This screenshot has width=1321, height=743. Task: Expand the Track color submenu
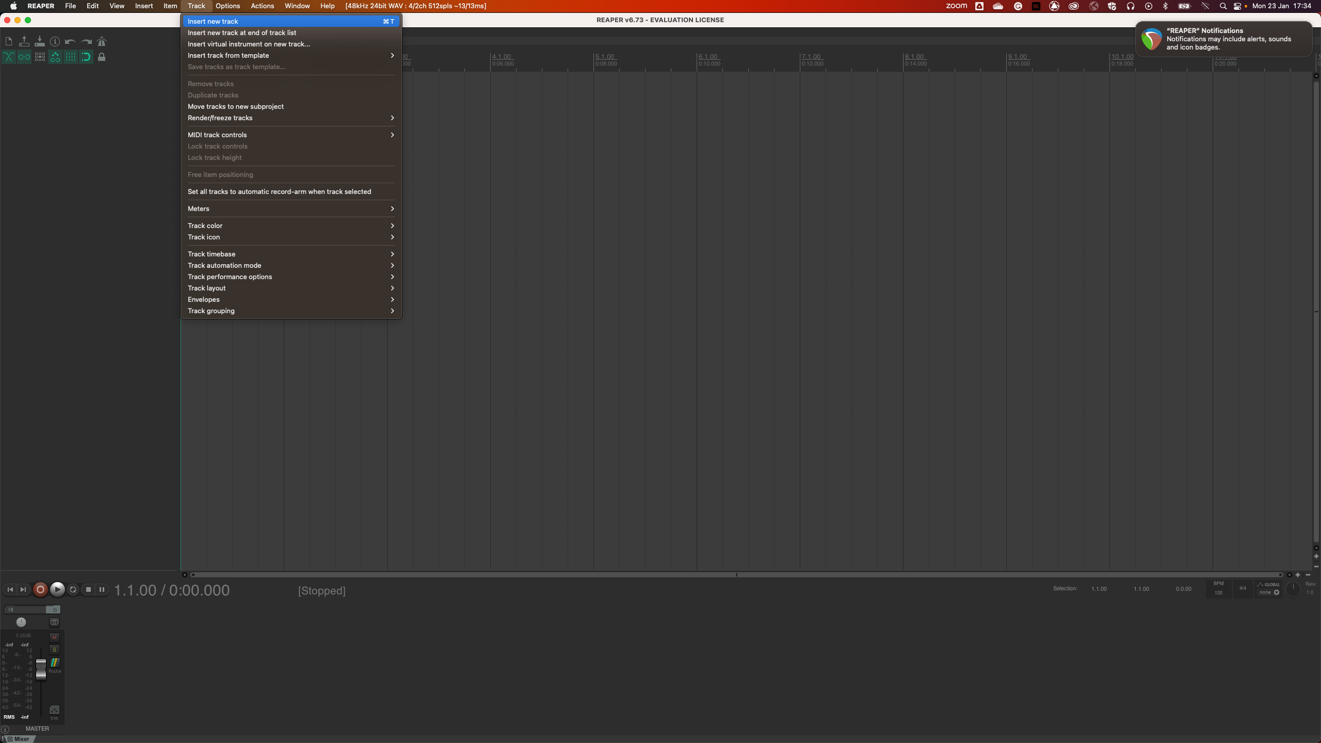click(291, 225)
